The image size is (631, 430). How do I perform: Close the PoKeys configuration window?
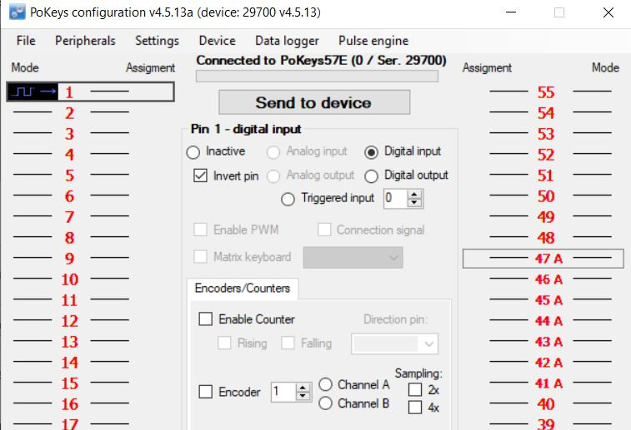point(608,12)
